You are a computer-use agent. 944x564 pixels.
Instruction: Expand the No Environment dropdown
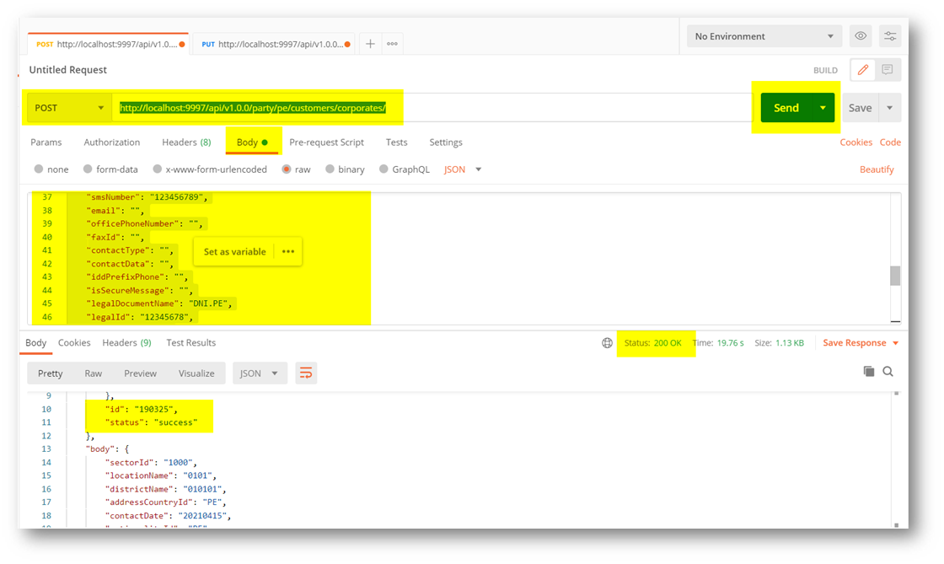(x=763, y=36)
